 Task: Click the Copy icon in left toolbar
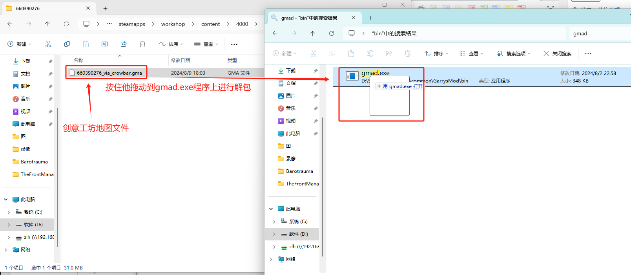[x=67, y=44]
